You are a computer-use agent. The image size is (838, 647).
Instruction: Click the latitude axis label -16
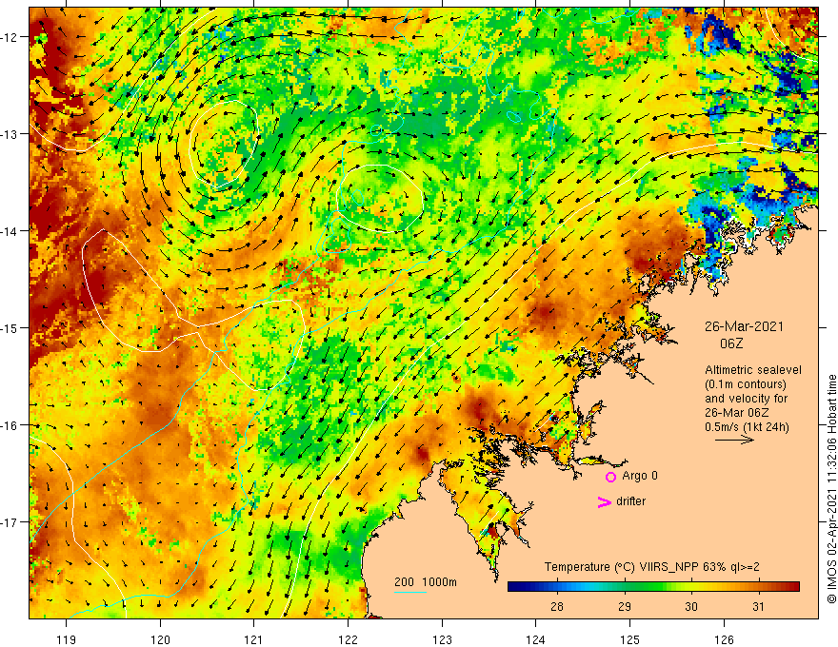[x=10, y=425]
